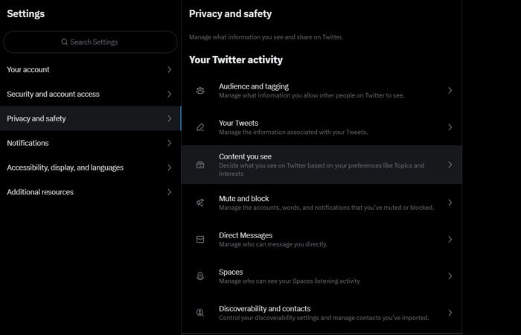Select Privacy and safety in sidebar

90,118
